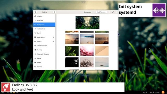Open Bluetooth settings panel
Image resolution: width=167 pixels, height=94 pixels.
pyautogui.click(x=44, y=20)
